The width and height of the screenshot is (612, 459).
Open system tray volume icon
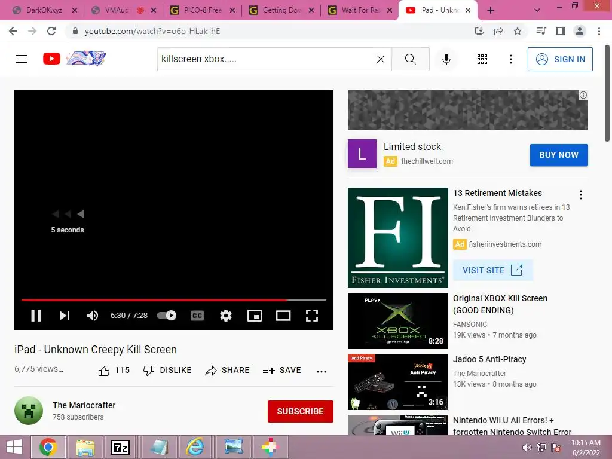(x=527, y=448)
